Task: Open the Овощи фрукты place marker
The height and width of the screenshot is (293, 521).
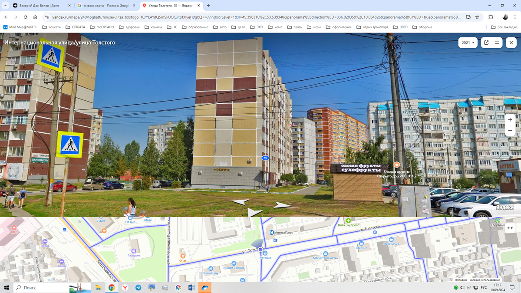Action: (x=396, y=165)
